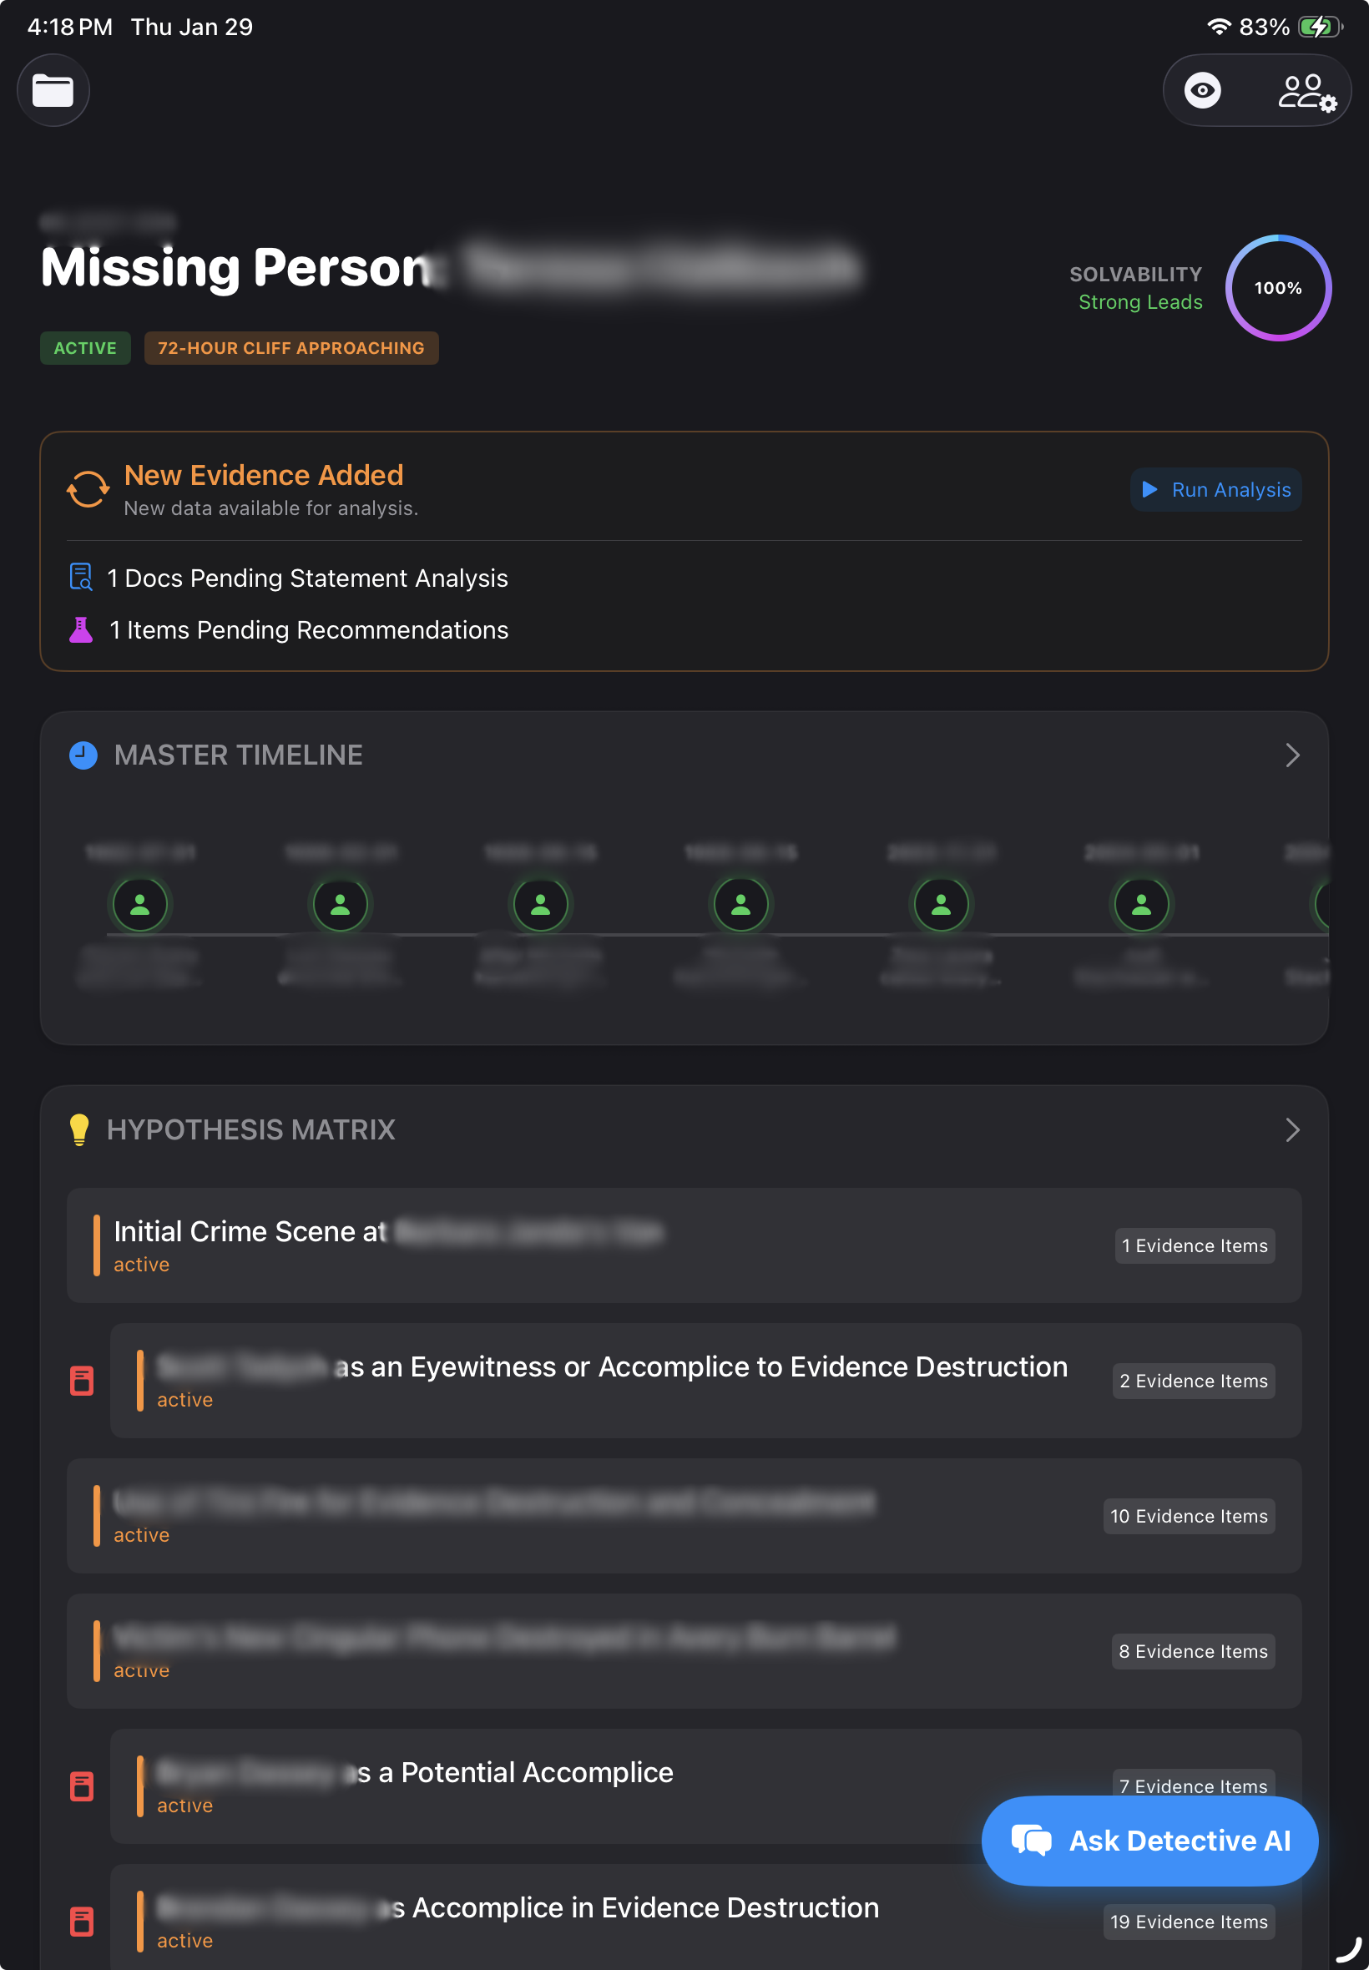The height and width of the screenshot is (1970, 1369).
Task: Click Run Analysis
Action: [1215, 490]
